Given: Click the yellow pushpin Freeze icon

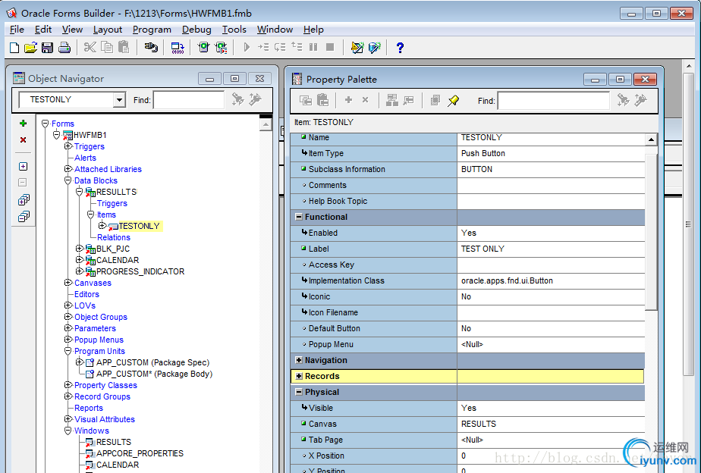Looking at the screenshot, I should (453, 100).
